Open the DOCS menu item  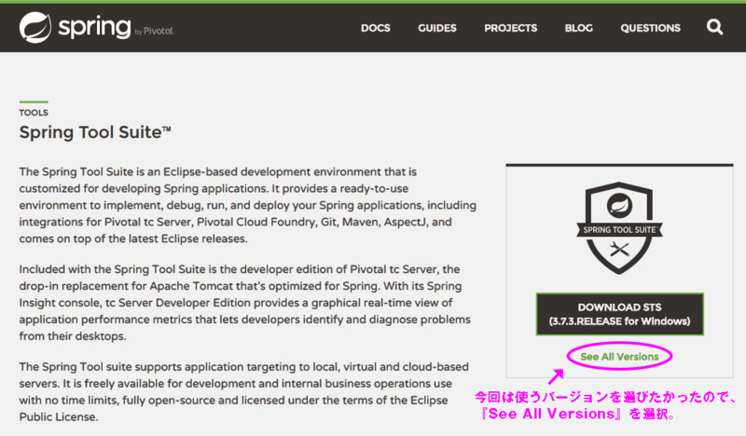[x=376, y=28]
